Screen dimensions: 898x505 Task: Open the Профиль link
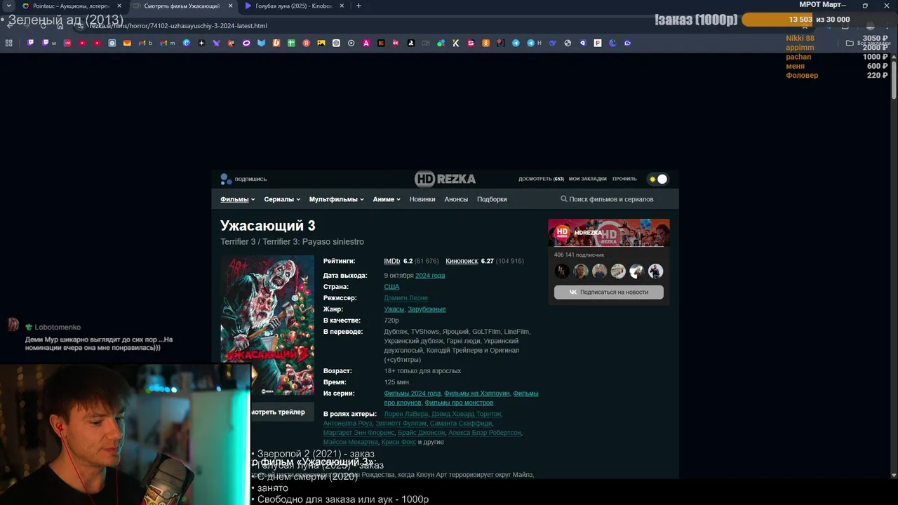(x=624, y=179)
